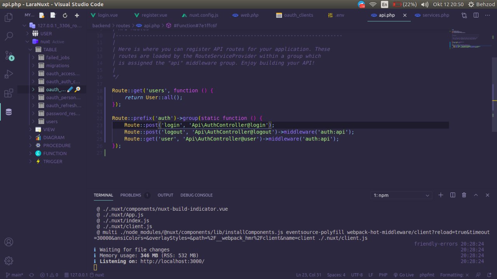This screenshot has height=279, width=497.
Task: Switch to the login.vue tab
Action: [x=108, y=15]
